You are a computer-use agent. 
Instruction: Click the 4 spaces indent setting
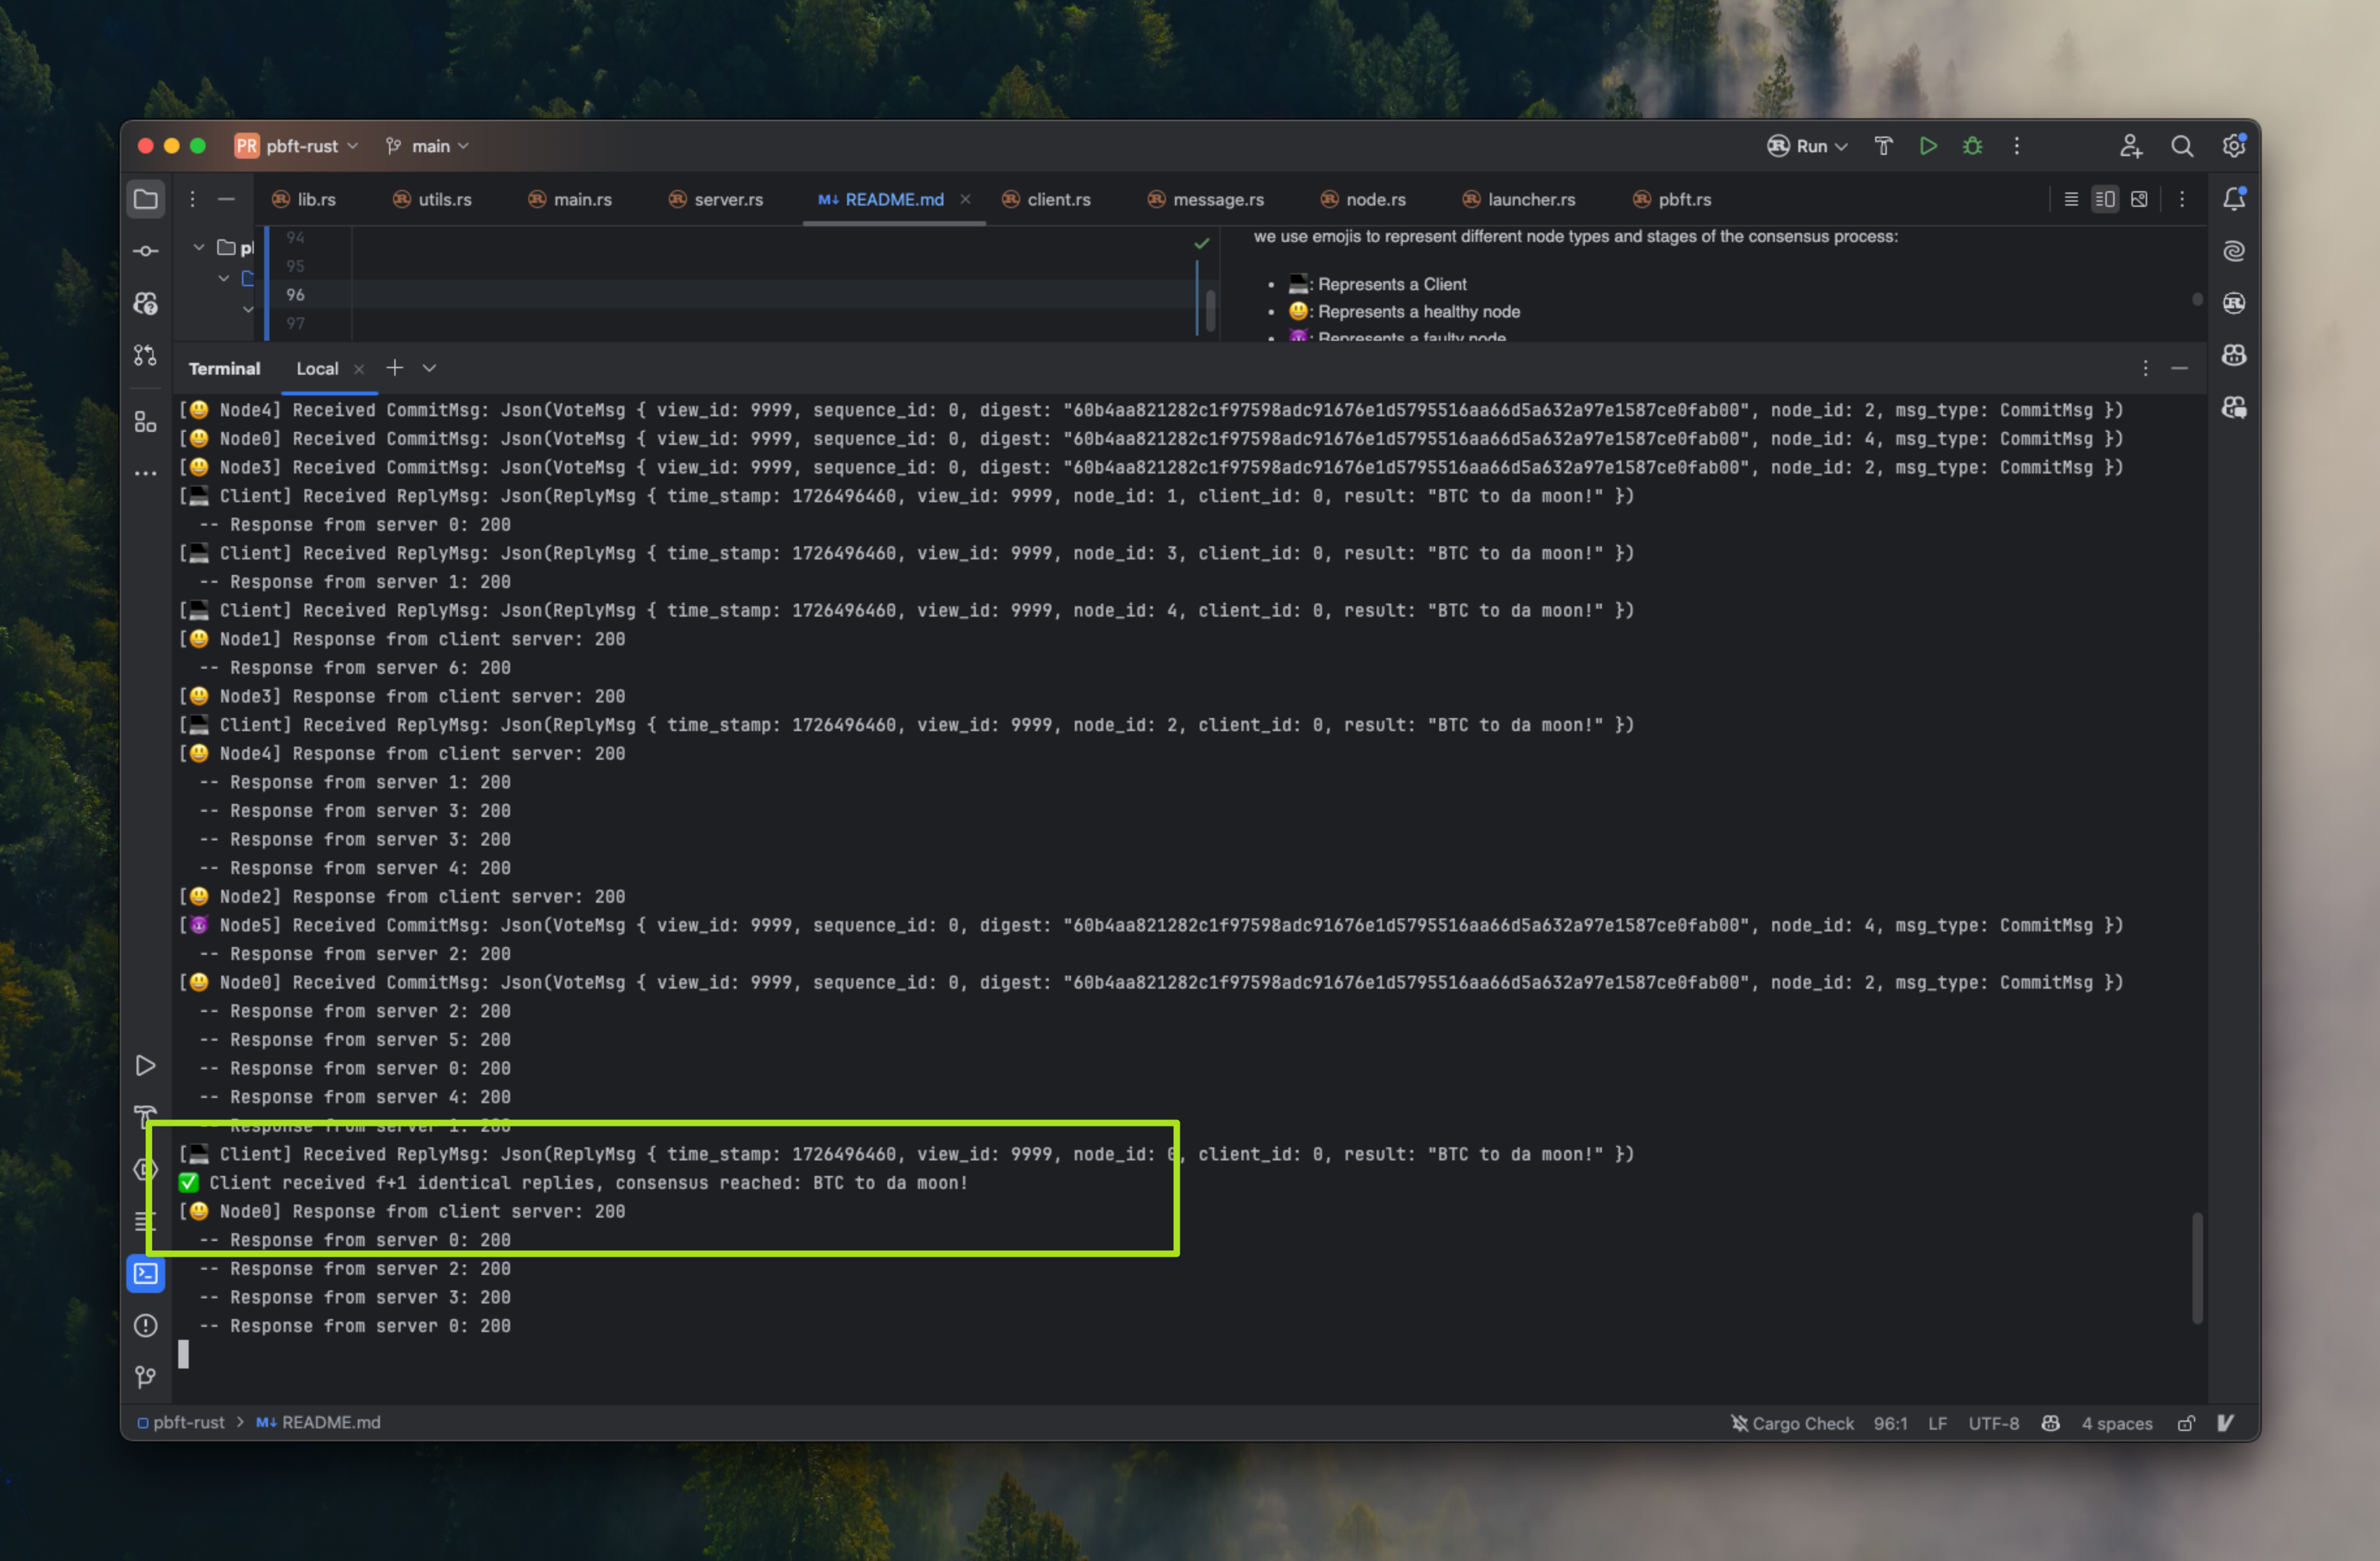tap(2116, 1423)
